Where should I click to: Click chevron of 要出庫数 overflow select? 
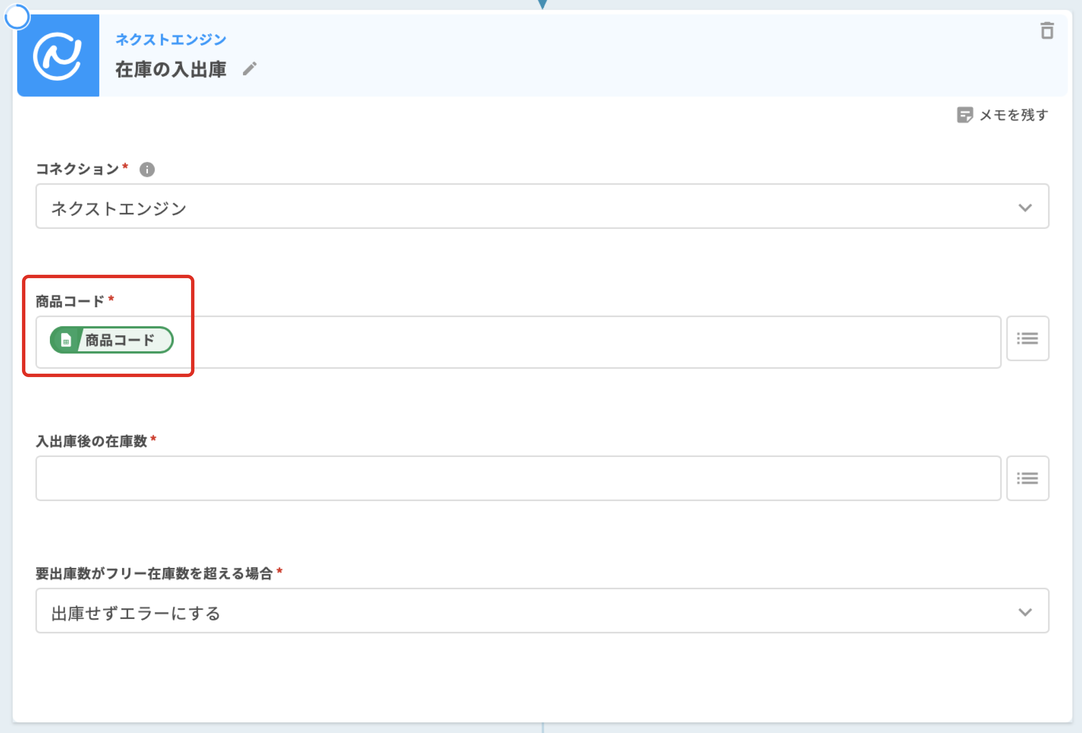tap(1025, 611)
